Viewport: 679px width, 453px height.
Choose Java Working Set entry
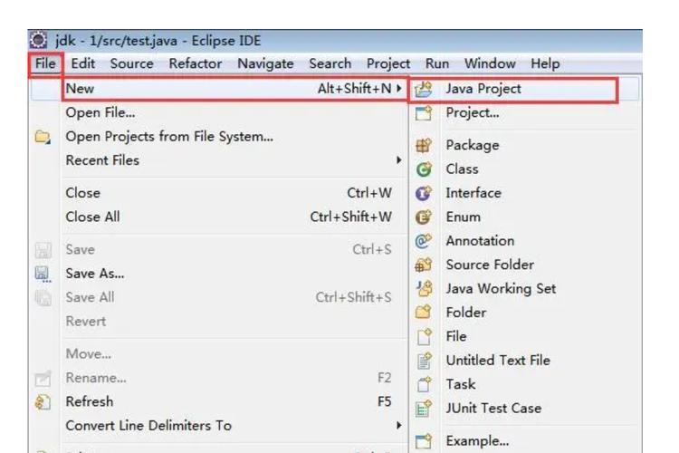click(500, 288)
